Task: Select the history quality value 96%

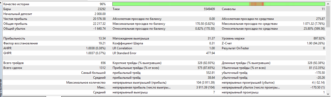Action: tap(102, 4)
